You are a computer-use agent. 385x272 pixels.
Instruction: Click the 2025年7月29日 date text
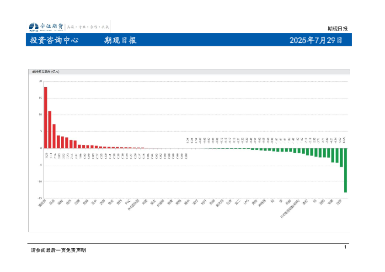316,40
